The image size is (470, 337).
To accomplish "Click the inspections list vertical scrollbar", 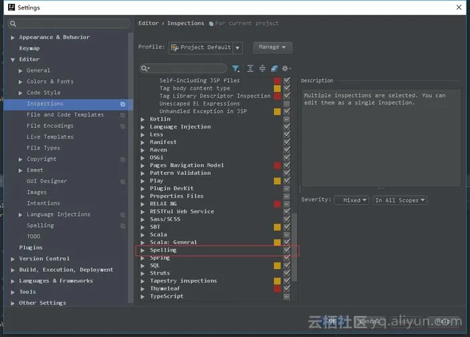I will (x=294, y=247).
